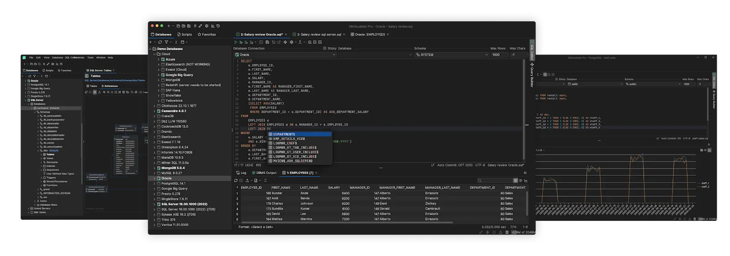Expand the SQL Server 16.00.1000 (2022) node
Screen dimensions: 730x256
tap(154, 204)
